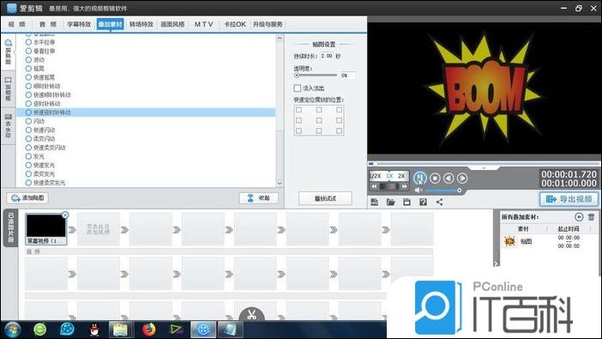Click the save-as icon beside the save icon
602x339 pixels.
[x=423, y=202]
